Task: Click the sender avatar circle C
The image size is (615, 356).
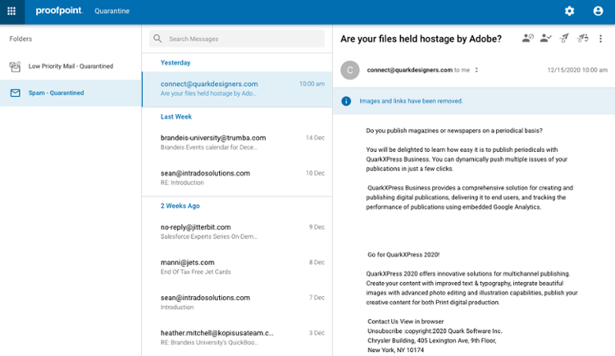Action: pyautogui.click(x=350, y=70)
